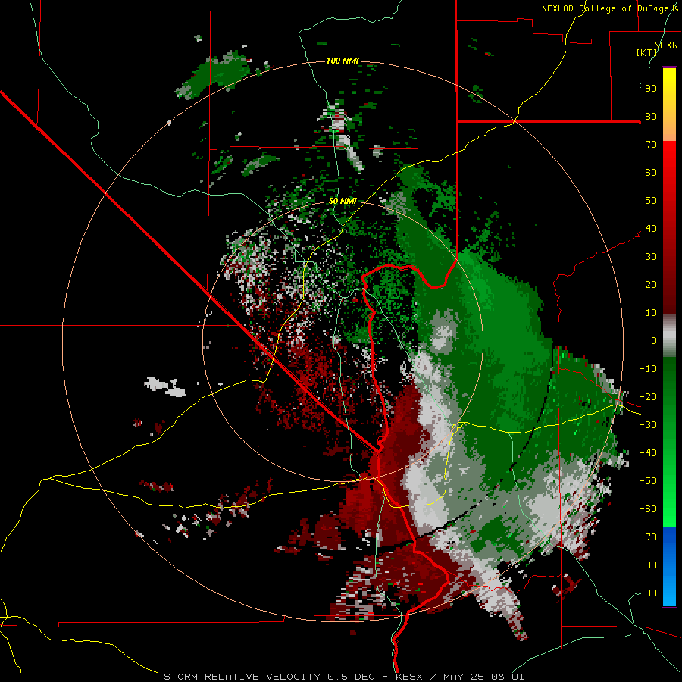Click the -90 value on the color scale
The image size is (682, 682).
coord(648,593)
